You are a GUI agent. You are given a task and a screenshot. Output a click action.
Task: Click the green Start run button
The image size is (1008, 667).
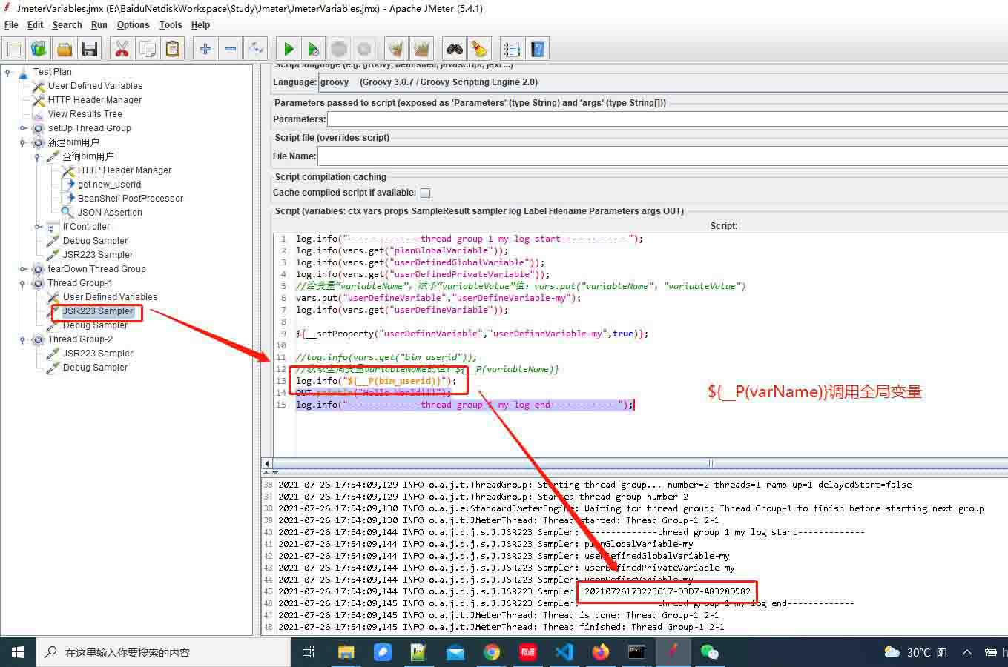tap(289, 50)
